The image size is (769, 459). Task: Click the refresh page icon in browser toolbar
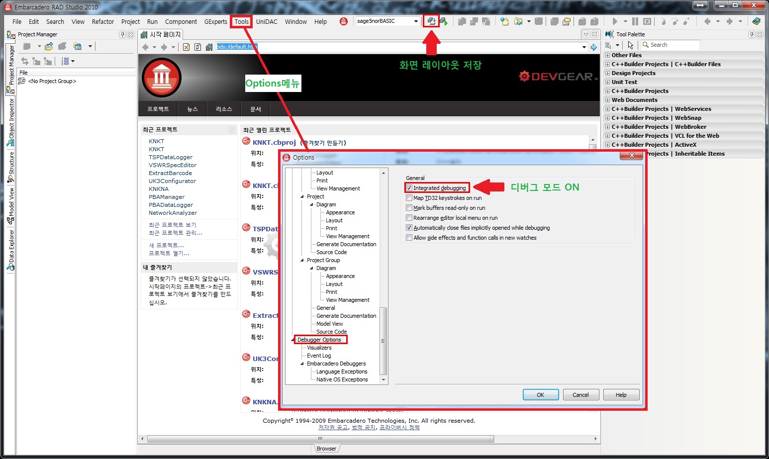point(197,47)
